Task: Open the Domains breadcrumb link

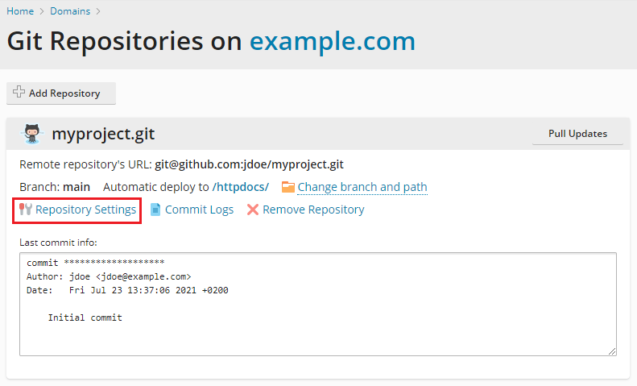Action: 69,11
